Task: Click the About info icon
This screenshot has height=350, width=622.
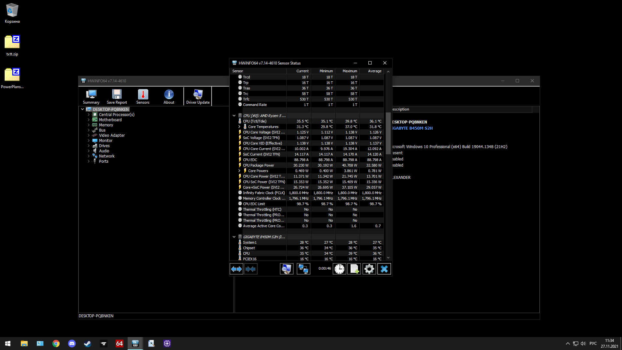Action: click(169, 97)
